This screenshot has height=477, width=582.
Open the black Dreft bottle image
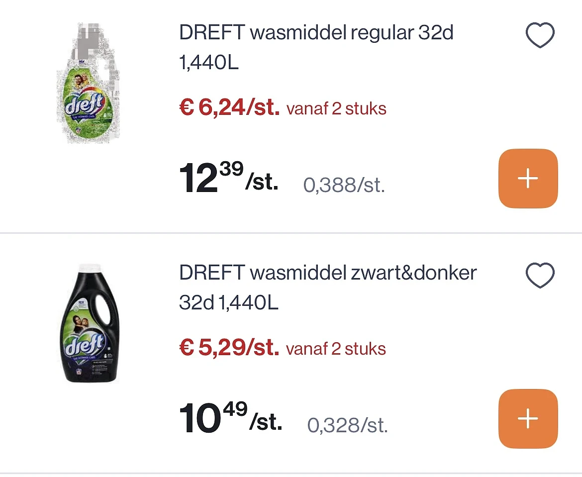coord(90,323)
